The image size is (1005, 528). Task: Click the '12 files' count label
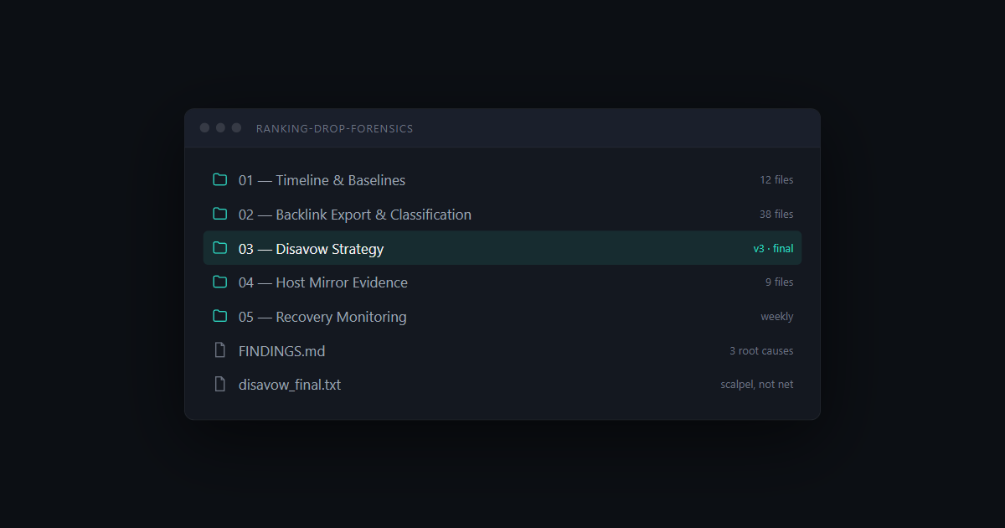pos(776,180)
